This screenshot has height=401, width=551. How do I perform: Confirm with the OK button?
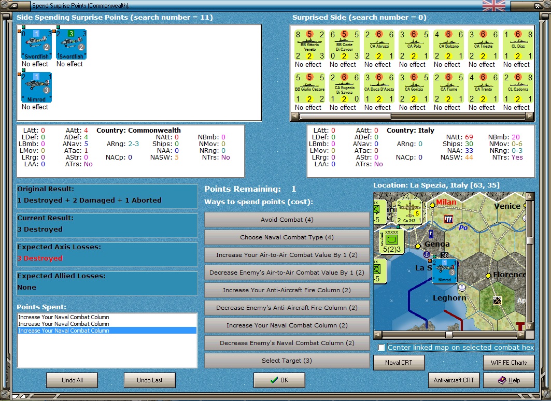pos(279,380)
